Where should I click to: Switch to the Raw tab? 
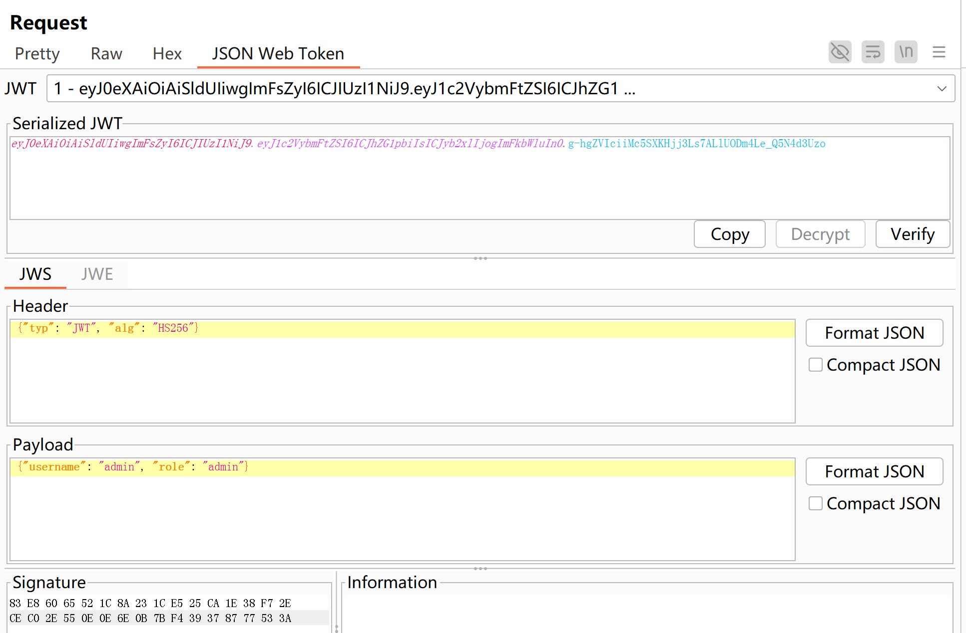click(x=106, y=53)
